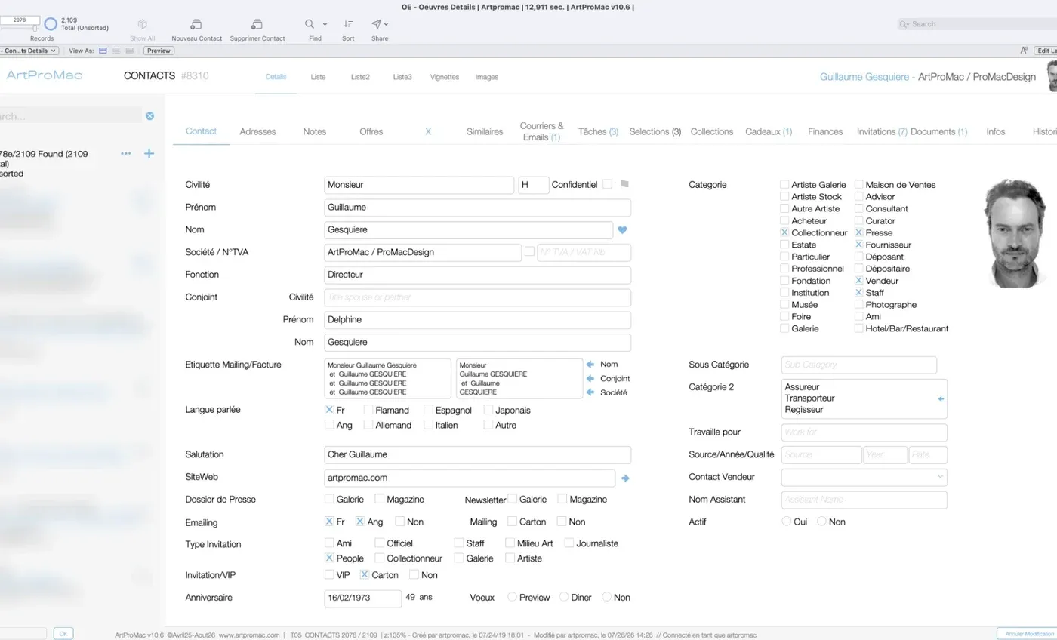Click the blue arrow labeled Conjoint
The height and width of the screenshot is (640, 1057).
pyautogui.click(x=590, y=379)
